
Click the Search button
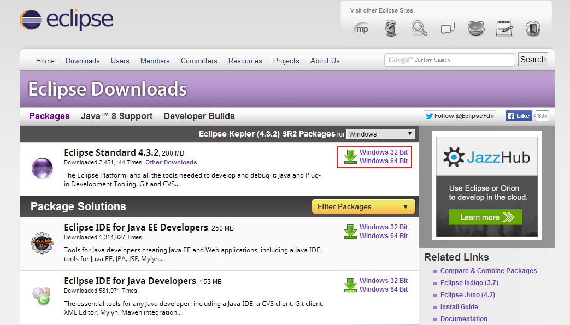pyautogui.click(x=533, y=60)
